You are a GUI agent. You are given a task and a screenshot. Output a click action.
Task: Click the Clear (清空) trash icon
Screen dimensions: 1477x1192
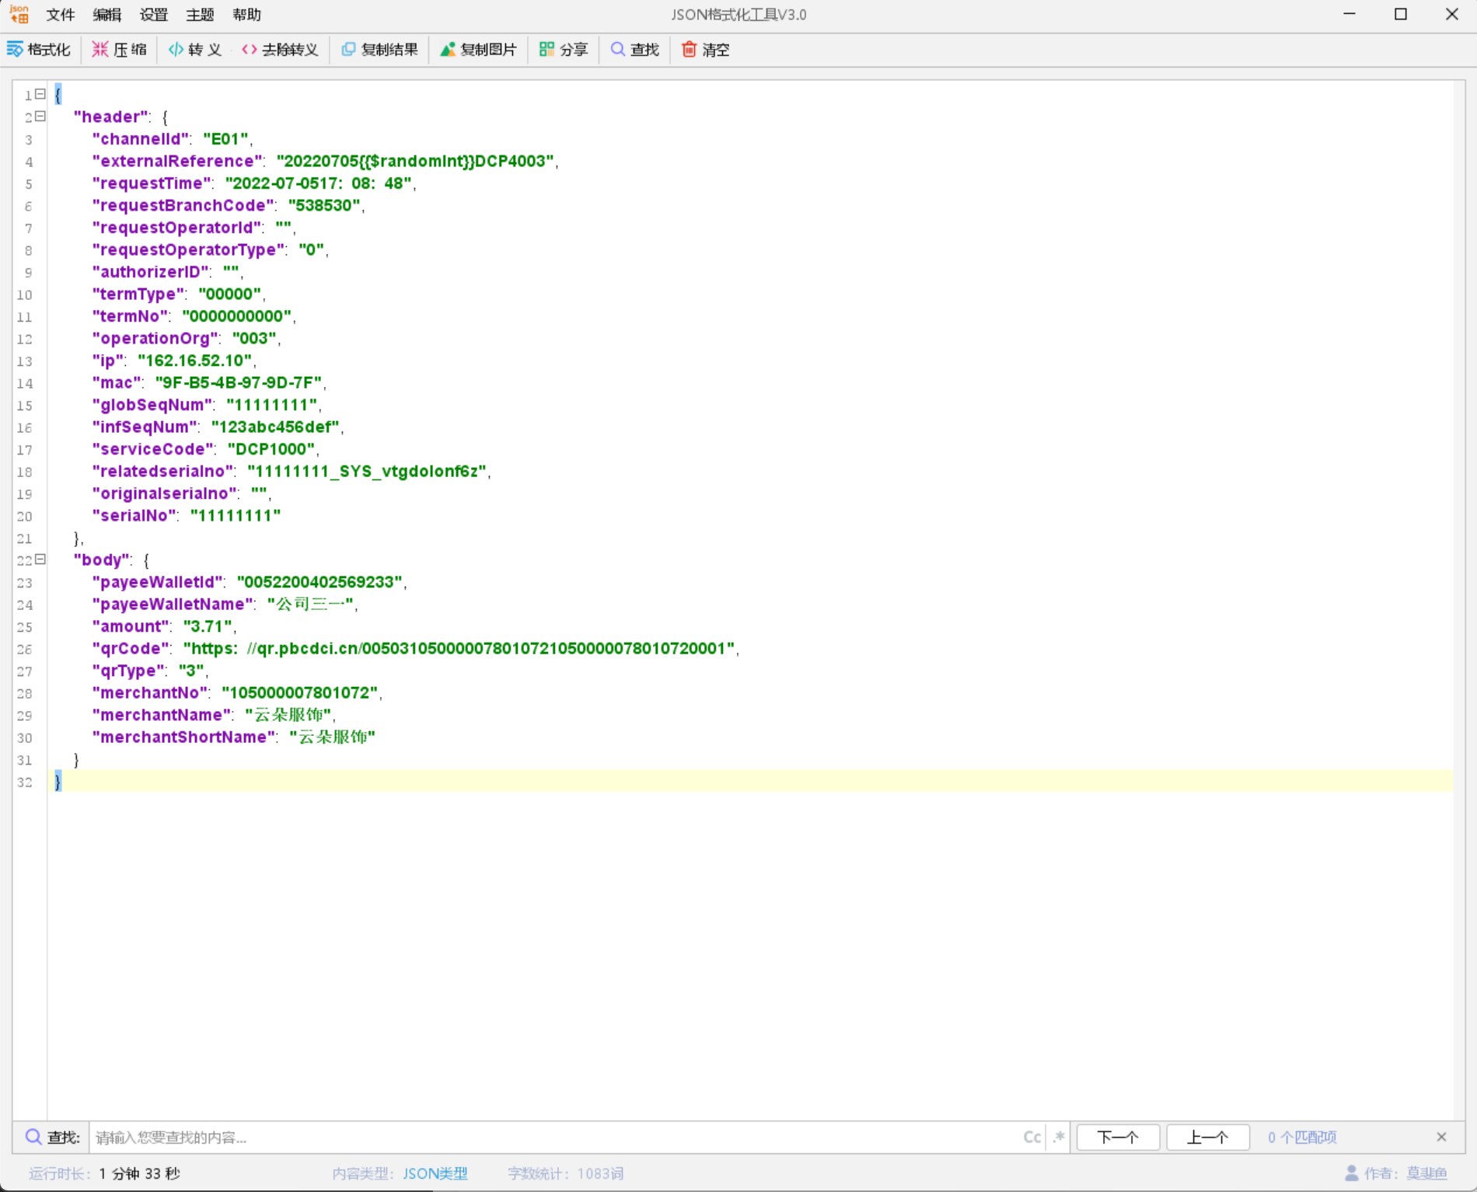tap(689, 50)
